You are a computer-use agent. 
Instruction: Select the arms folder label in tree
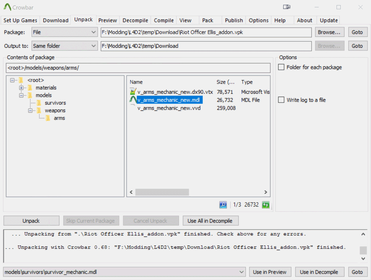click(x=59, y=118)
